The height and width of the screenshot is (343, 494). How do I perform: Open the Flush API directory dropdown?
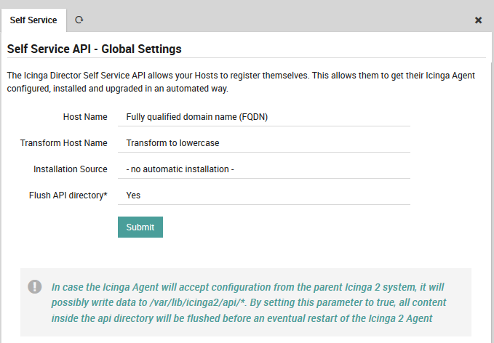click(263, 195)
